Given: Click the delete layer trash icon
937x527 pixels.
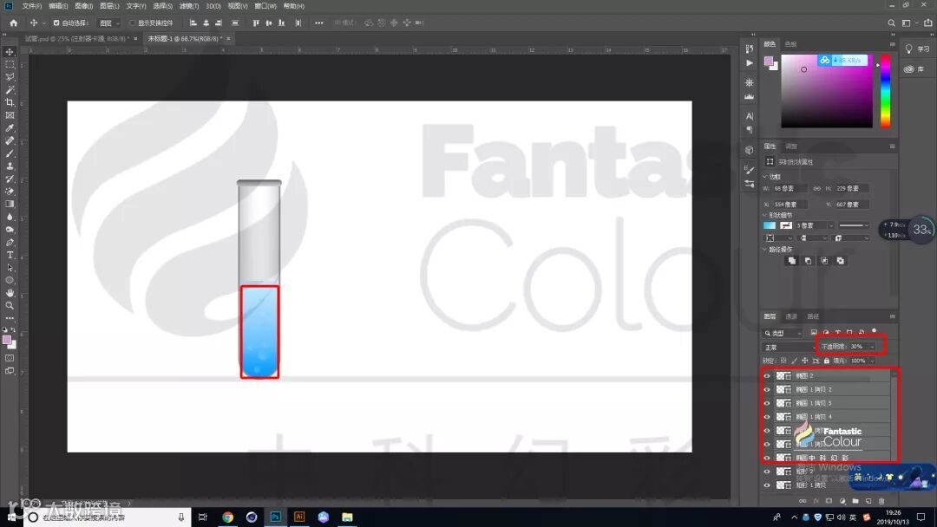Looking at the screenshot, I should [881, 501].
